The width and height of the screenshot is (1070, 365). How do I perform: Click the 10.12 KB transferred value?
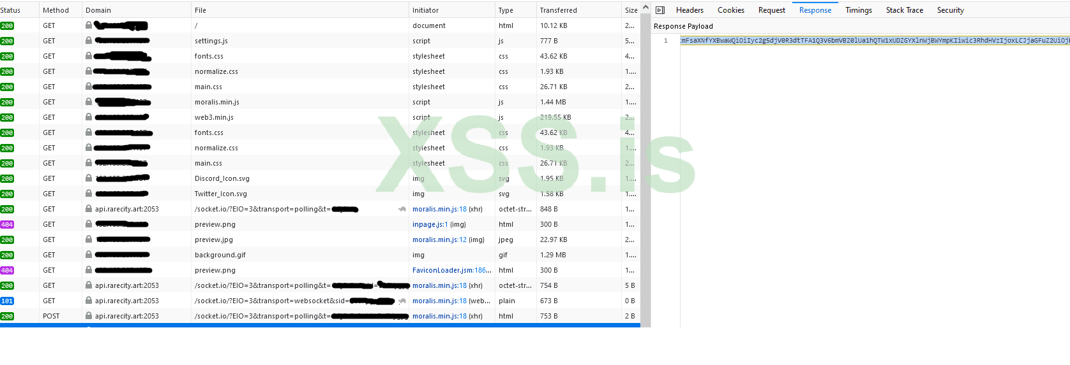tap(554, 25)
